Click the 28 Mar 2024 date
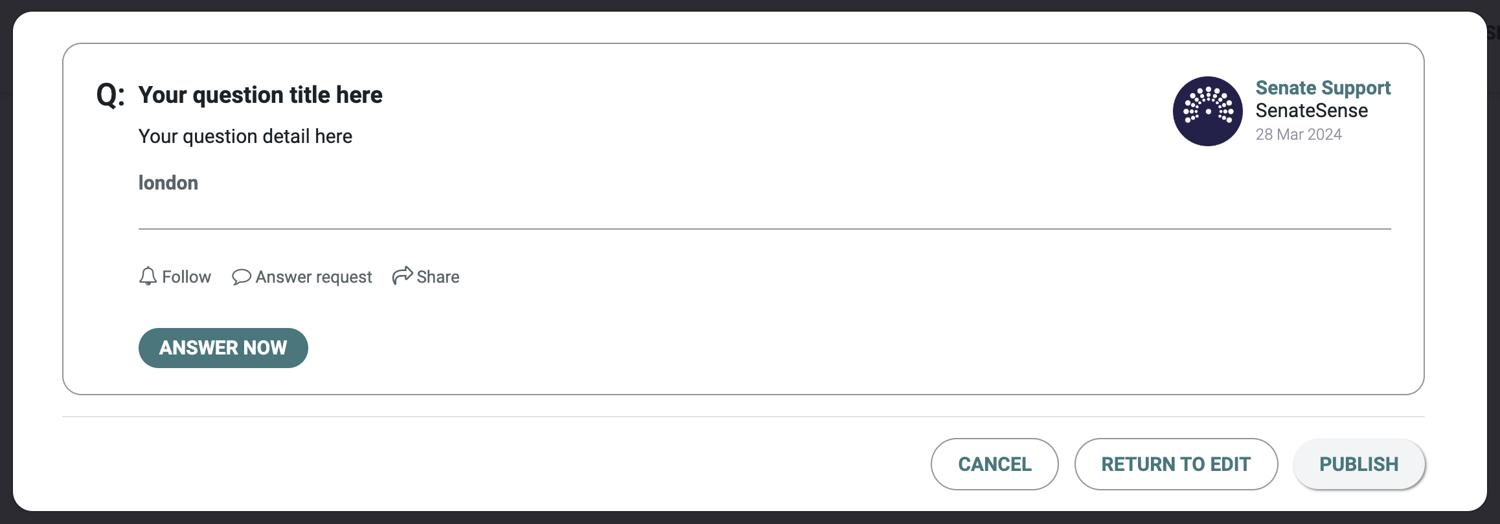 click(x=1299, y=135)
